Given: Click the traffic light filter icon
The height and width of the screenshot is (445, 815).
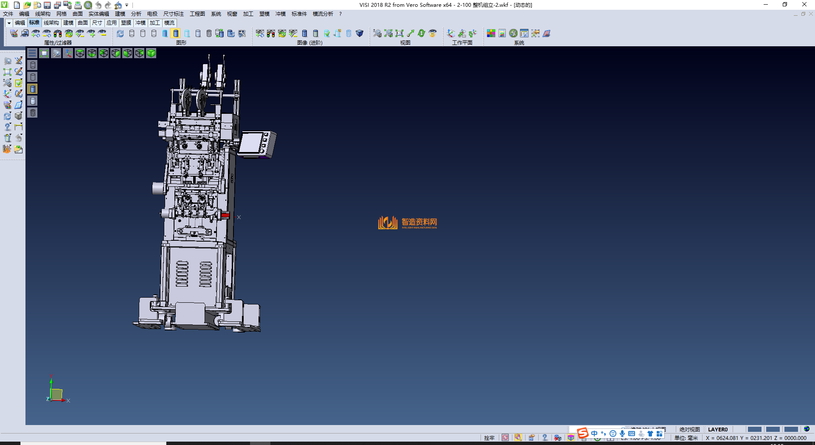Looking at the screenshot, I should (x=58, y=33).
